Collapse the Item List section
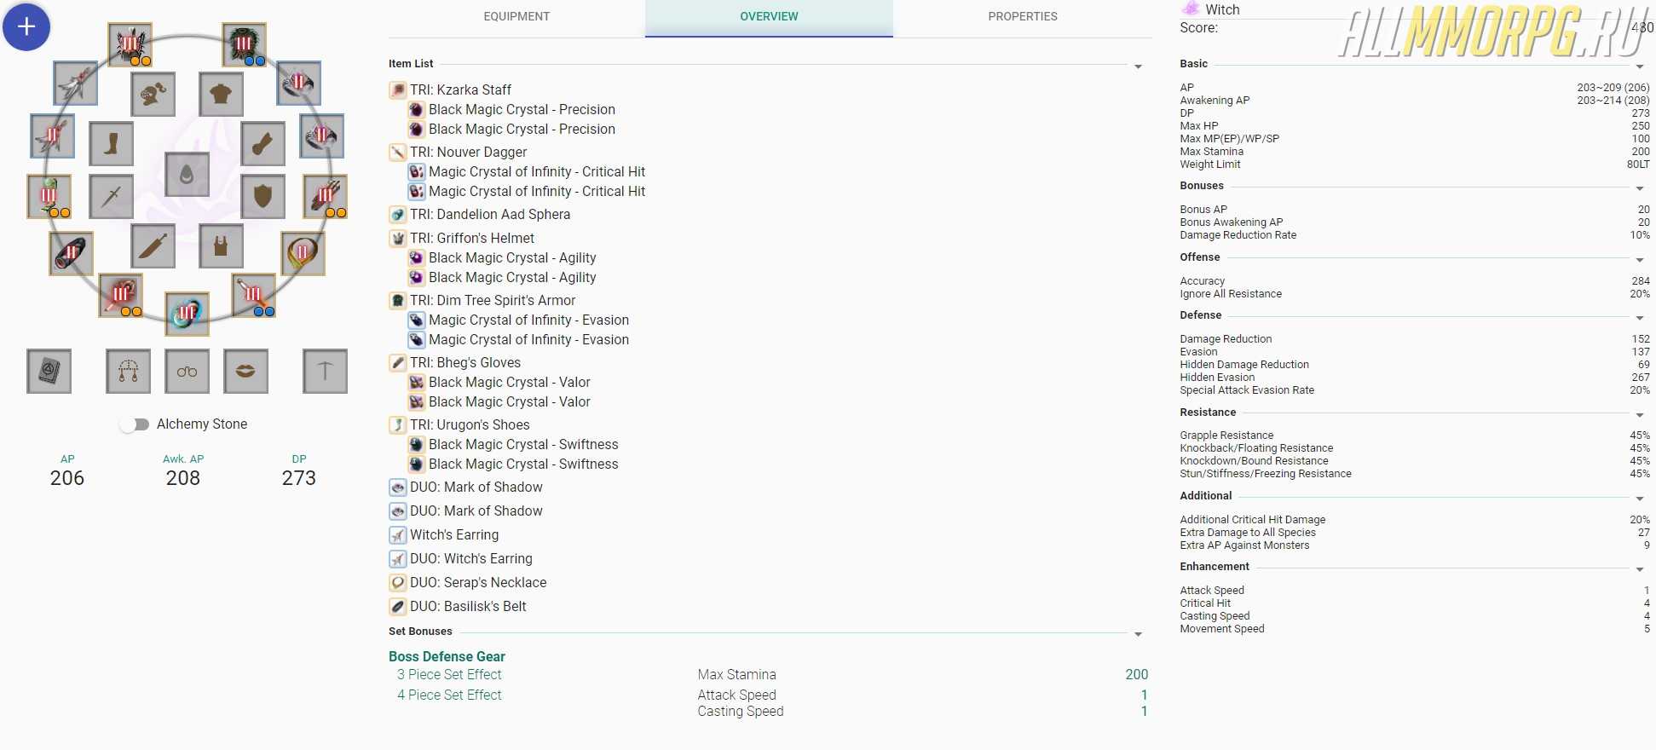1656x750 pixels. point(1138,66)
